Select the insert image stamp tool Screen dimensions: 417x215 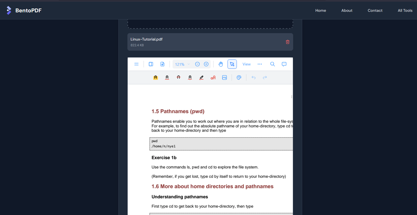point(224,78)
